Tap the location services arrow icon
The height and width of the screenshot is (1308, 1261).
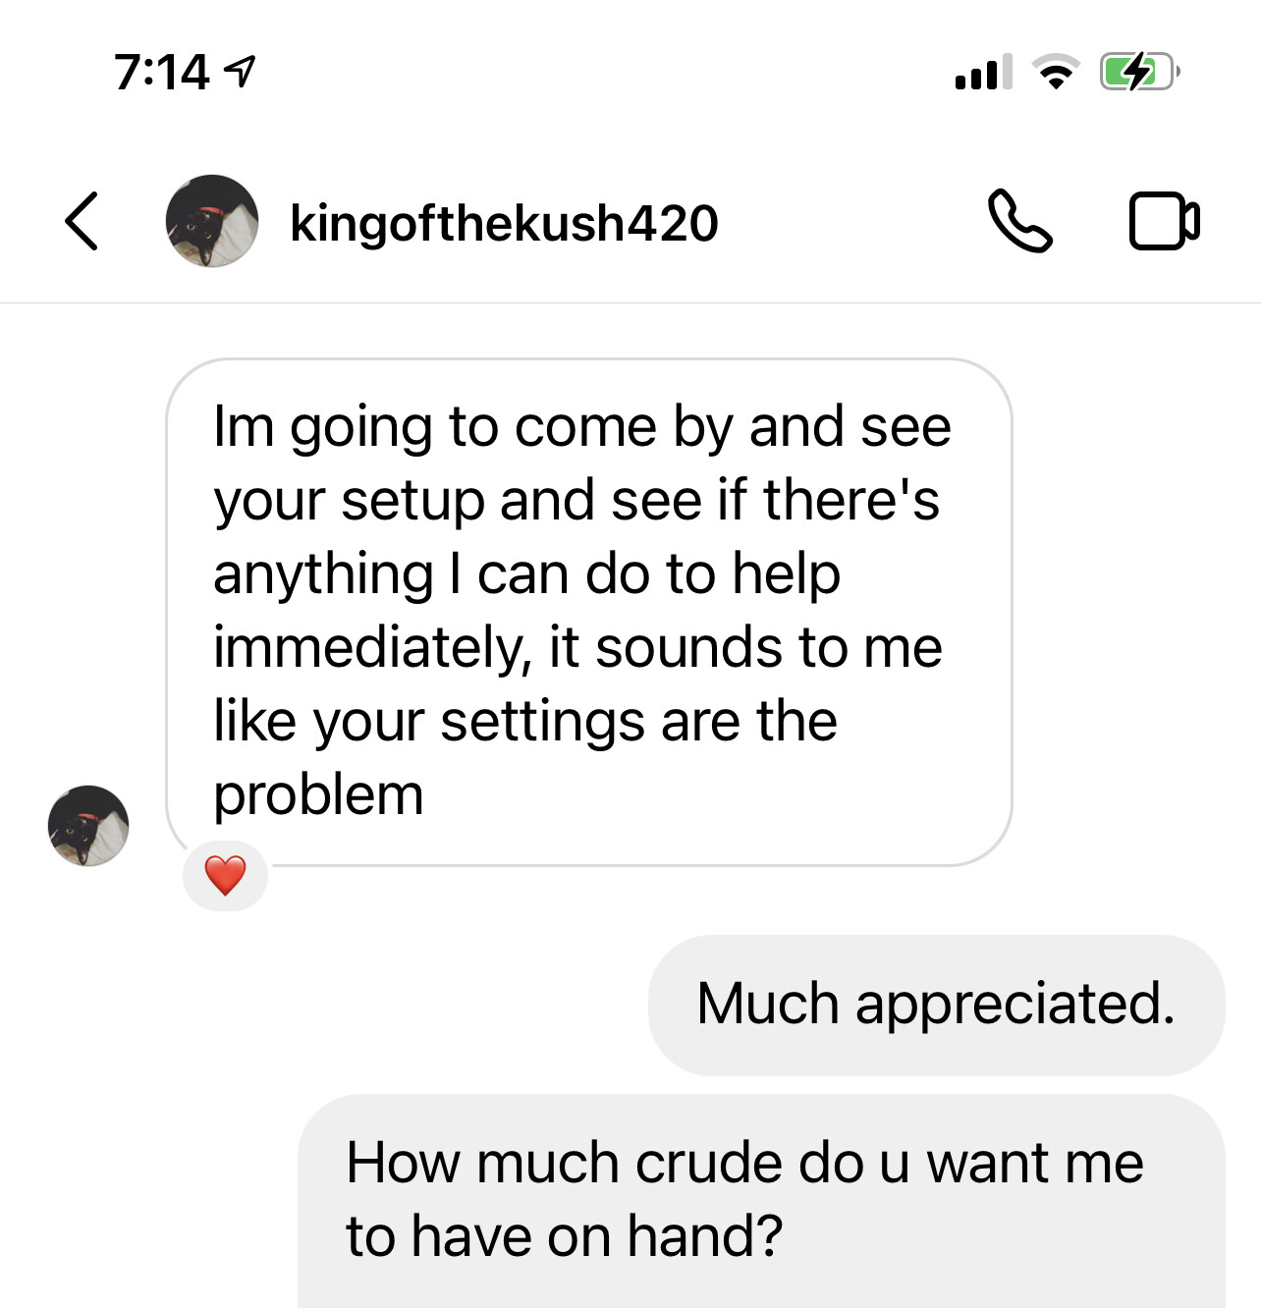240,71
